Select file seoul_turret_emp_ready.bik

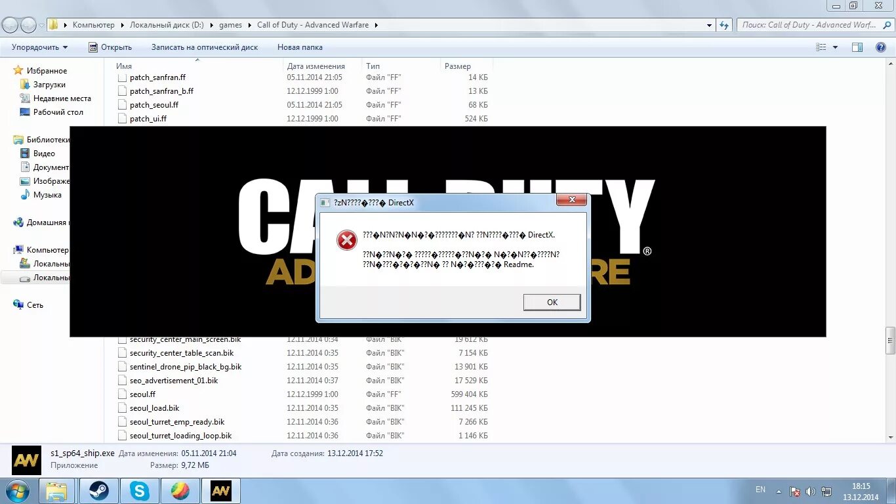(x=177, y=422)
